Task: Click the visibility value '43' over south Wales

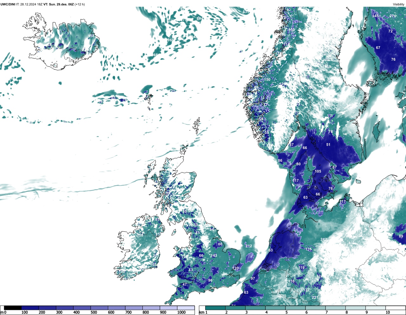Action: click(x=191, y=270)
